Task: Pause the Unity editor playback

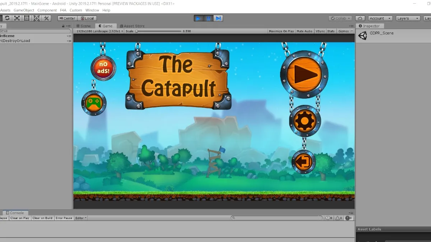Action: point(208,18)
